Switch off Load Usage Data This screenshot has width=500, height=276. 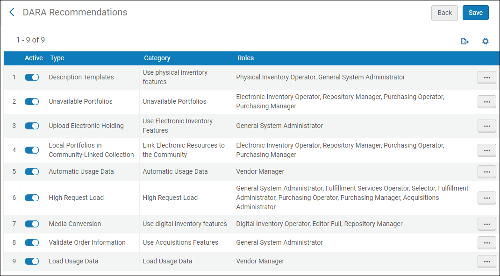click(32, 262)
